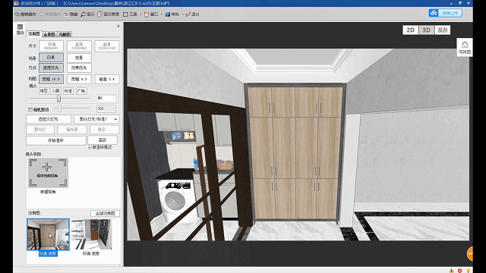Select the 夜景 night scene option
The width and height of the screenshot is (486, 273).
tap(79, 58)
